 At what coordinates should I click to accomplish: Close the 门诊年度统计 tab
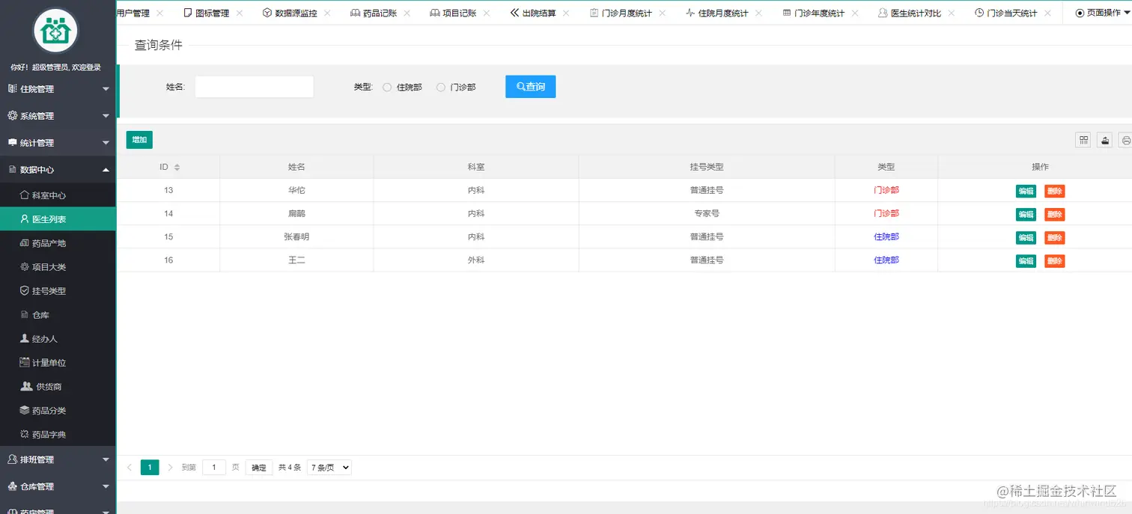pyautogui.click(x=854, y=13)
